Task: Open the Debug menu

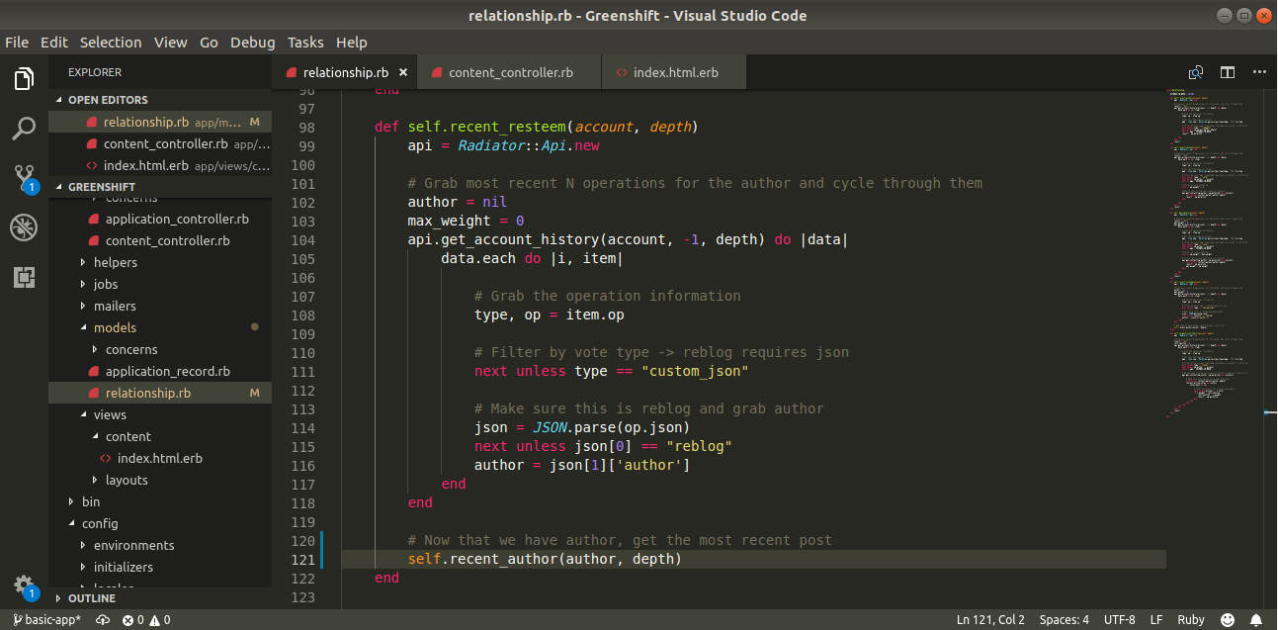Action: (253, 43)
